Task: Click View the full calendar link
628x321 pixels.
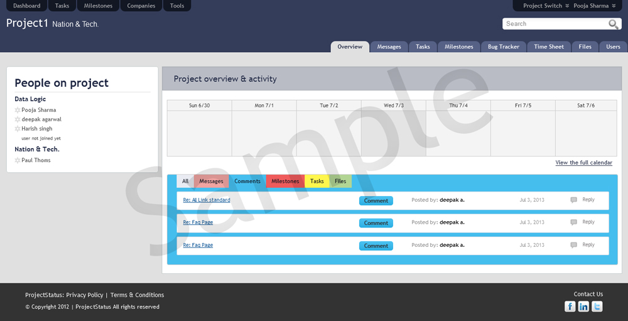Action: point(583,163)
